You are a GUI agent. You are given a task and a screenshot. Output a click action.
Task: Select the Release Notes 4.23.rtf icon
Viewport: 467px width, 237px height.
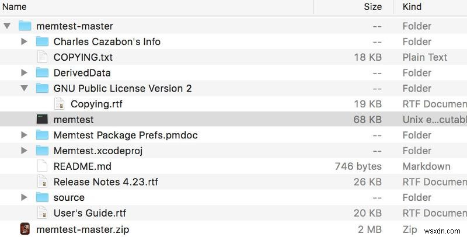click(x=42, y=182)
